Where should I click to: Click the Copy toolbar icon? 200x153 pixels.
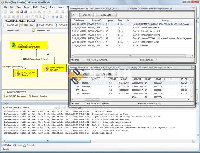pos(35,12)
